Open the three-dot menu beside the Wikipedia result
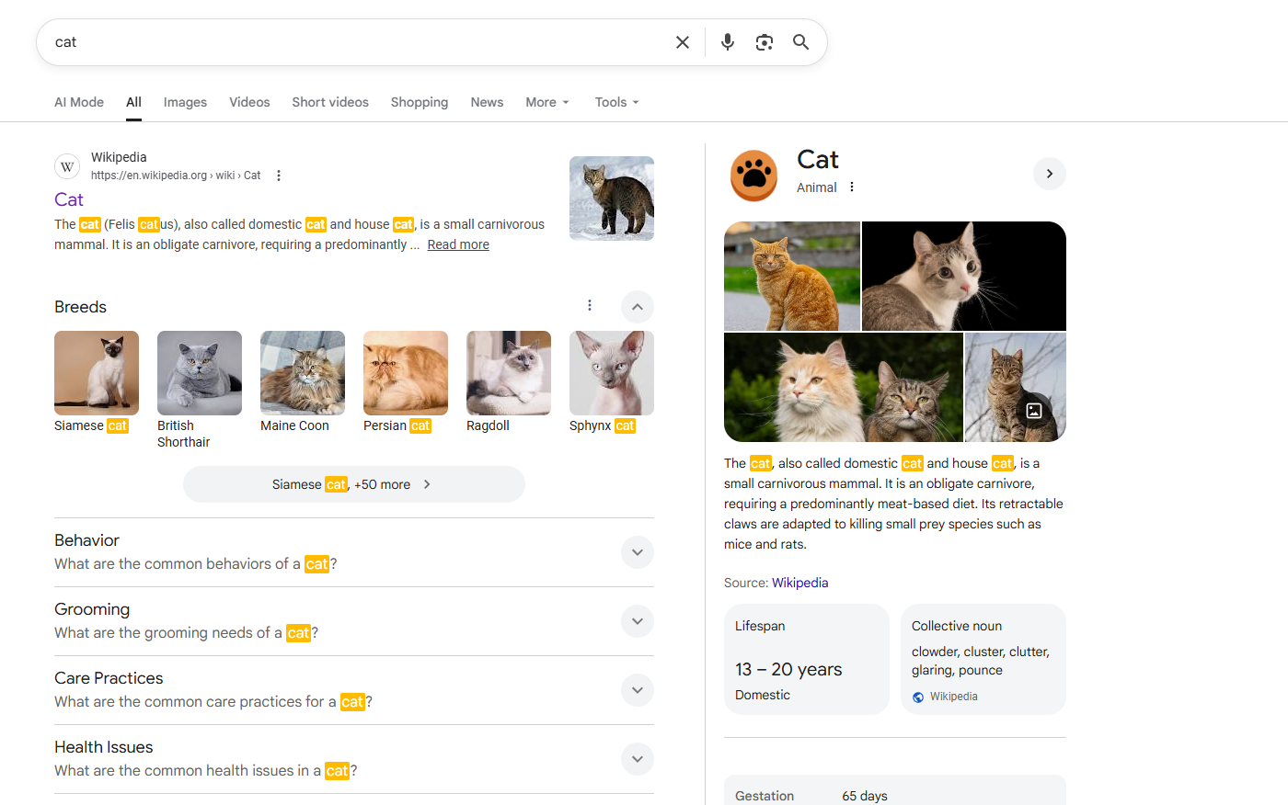Image resolution: width=1288 pixels, height=805 pixels. click(278, 175)
